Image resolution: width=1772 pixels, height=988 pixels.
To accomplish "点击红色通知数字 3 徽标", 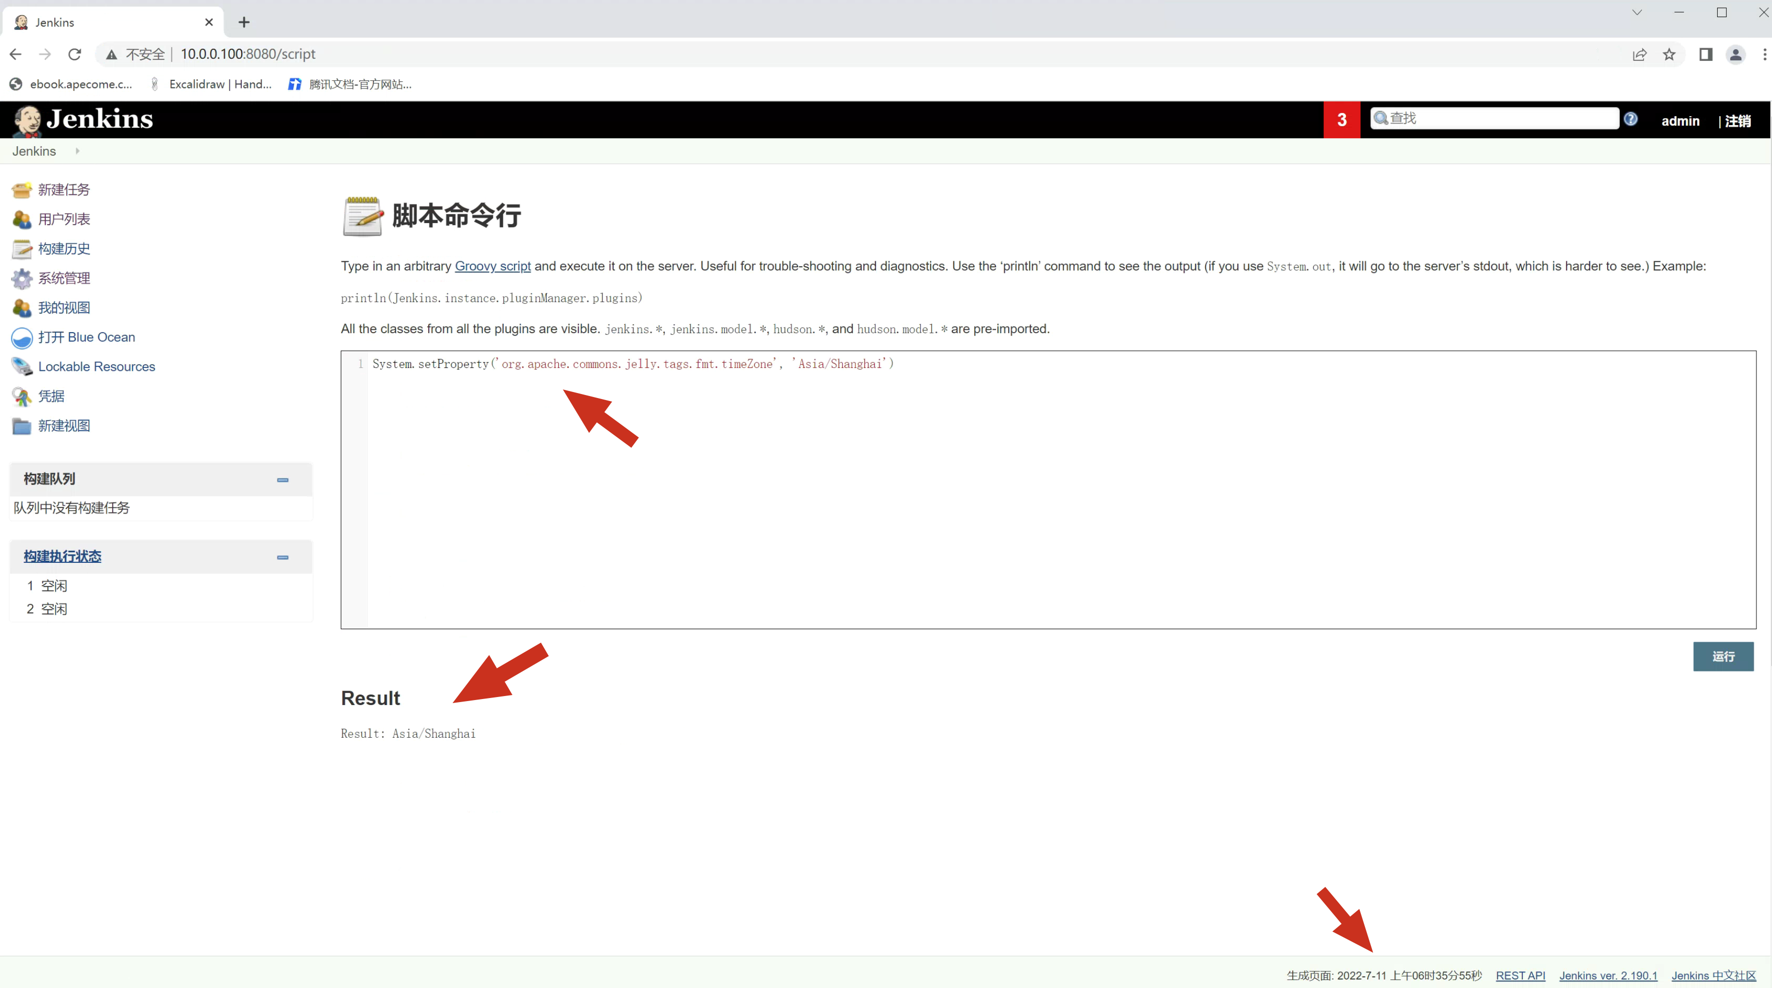I will coord(1341,119).
